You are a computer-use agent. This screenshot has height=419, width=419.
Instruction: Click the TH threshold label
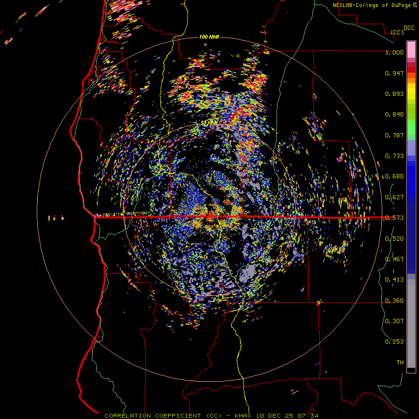tap(400, 363)
